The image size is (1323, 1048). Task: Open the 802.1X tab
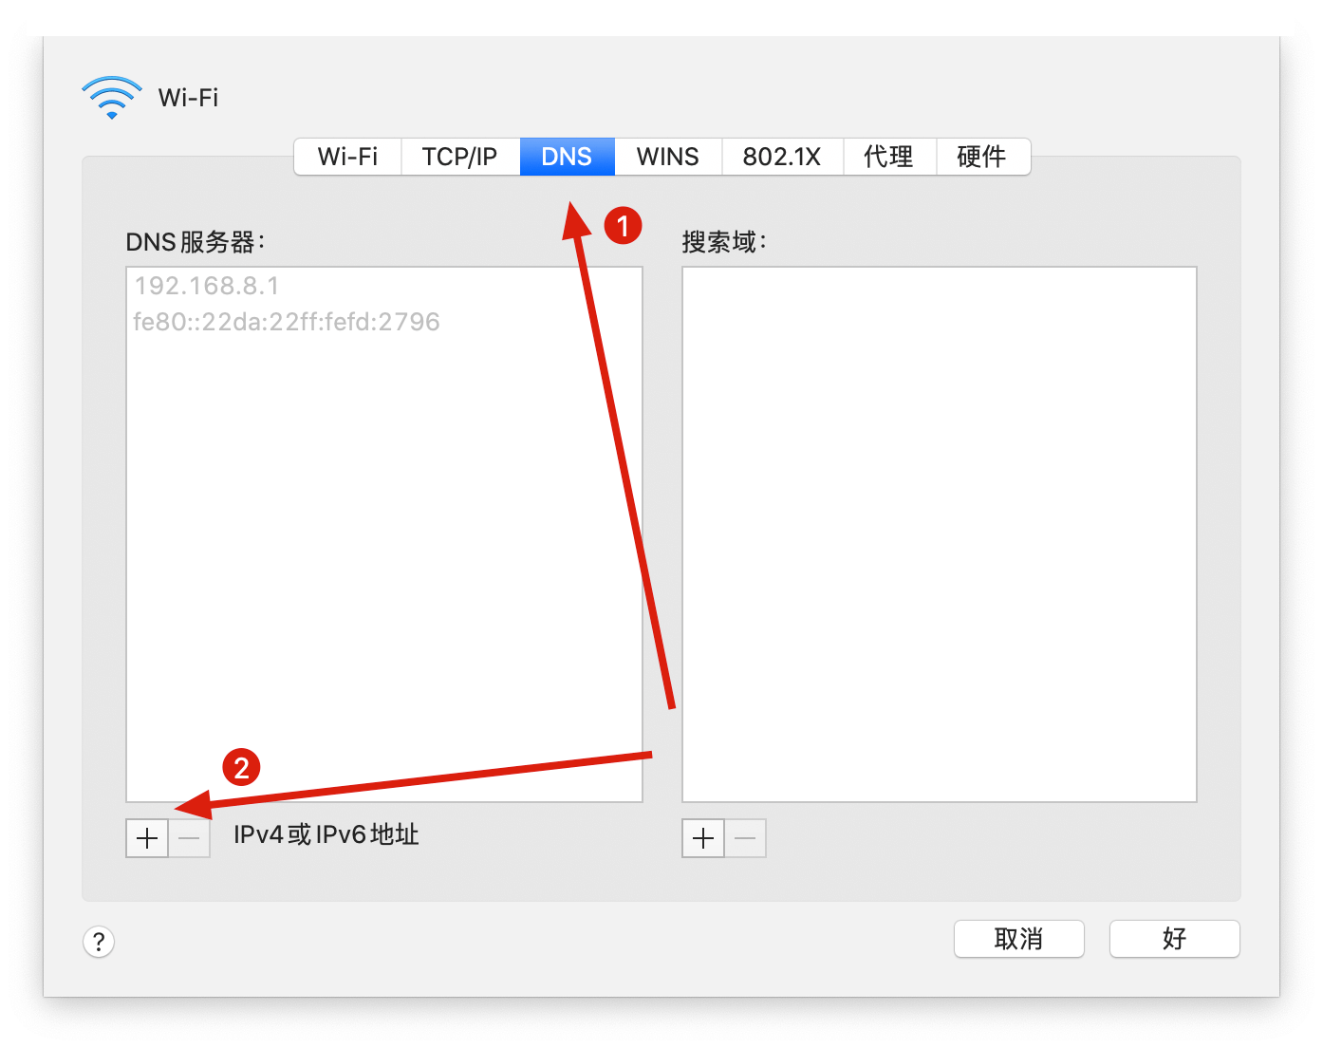pyautogui.click(x=781, y=157)
